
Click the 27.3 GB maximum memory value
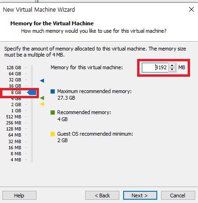coord(66,98)
